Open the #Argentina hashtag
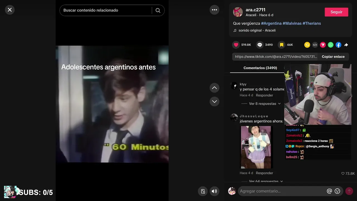Screen dimensions: 357x201 coord(271,23)
